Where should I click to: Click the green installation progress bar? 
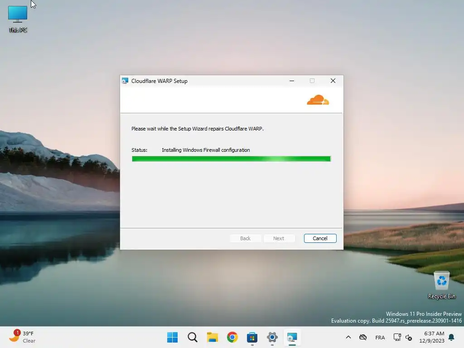231,159
